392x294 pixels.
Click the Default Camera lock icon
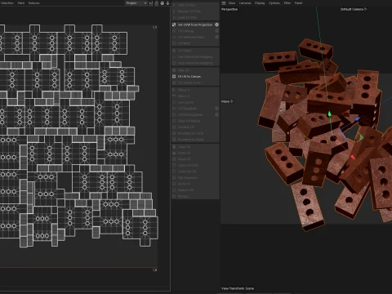[365, 9]
